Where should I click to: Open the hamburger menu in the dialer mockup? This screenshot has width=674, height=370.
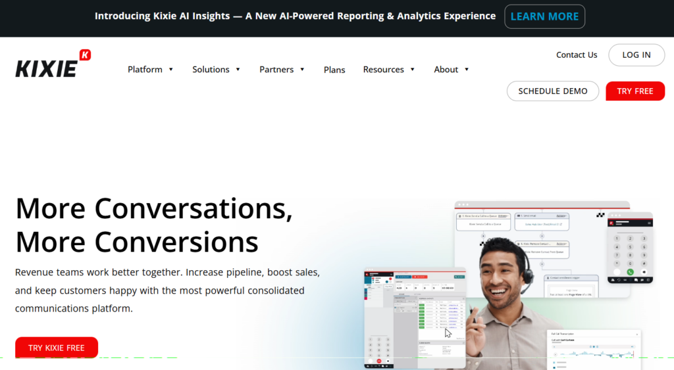pos(650,223)
